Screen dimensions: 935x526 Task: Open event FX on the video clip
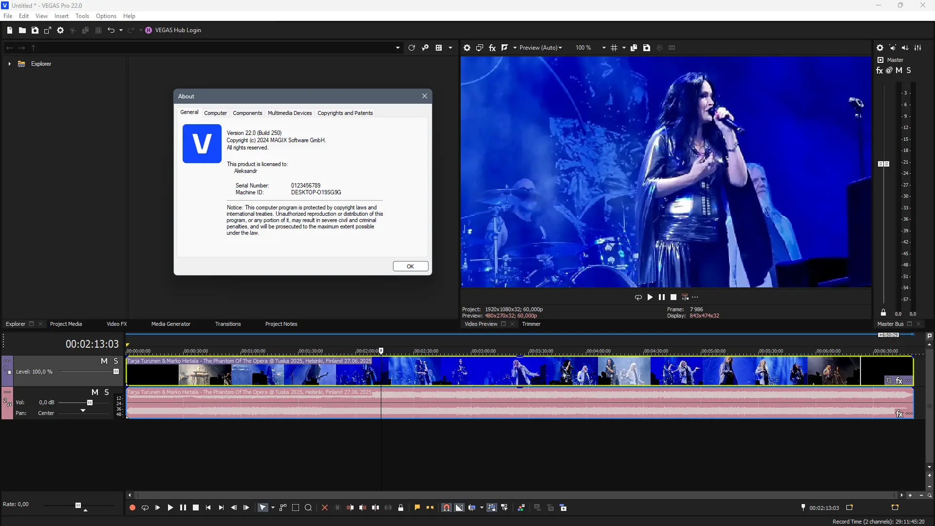coord(899,381)
